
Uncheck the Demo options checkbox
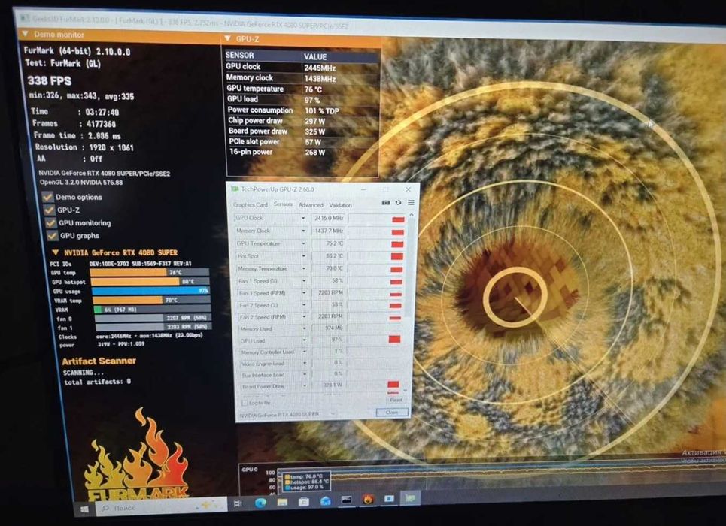pyautogui.click(x=47, y=197)
